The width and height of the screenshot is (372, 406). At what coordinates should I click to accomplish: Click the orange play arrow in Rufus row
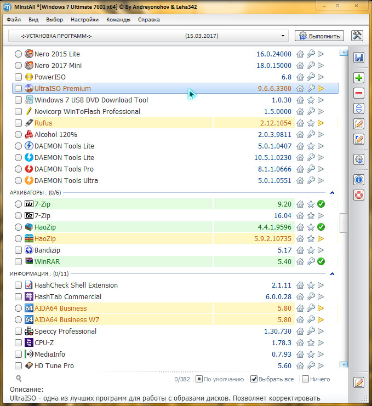click(321, 123)
